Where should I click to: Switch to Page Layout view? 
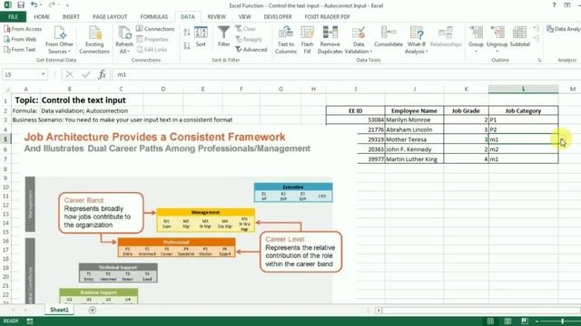tap(507, 321)
